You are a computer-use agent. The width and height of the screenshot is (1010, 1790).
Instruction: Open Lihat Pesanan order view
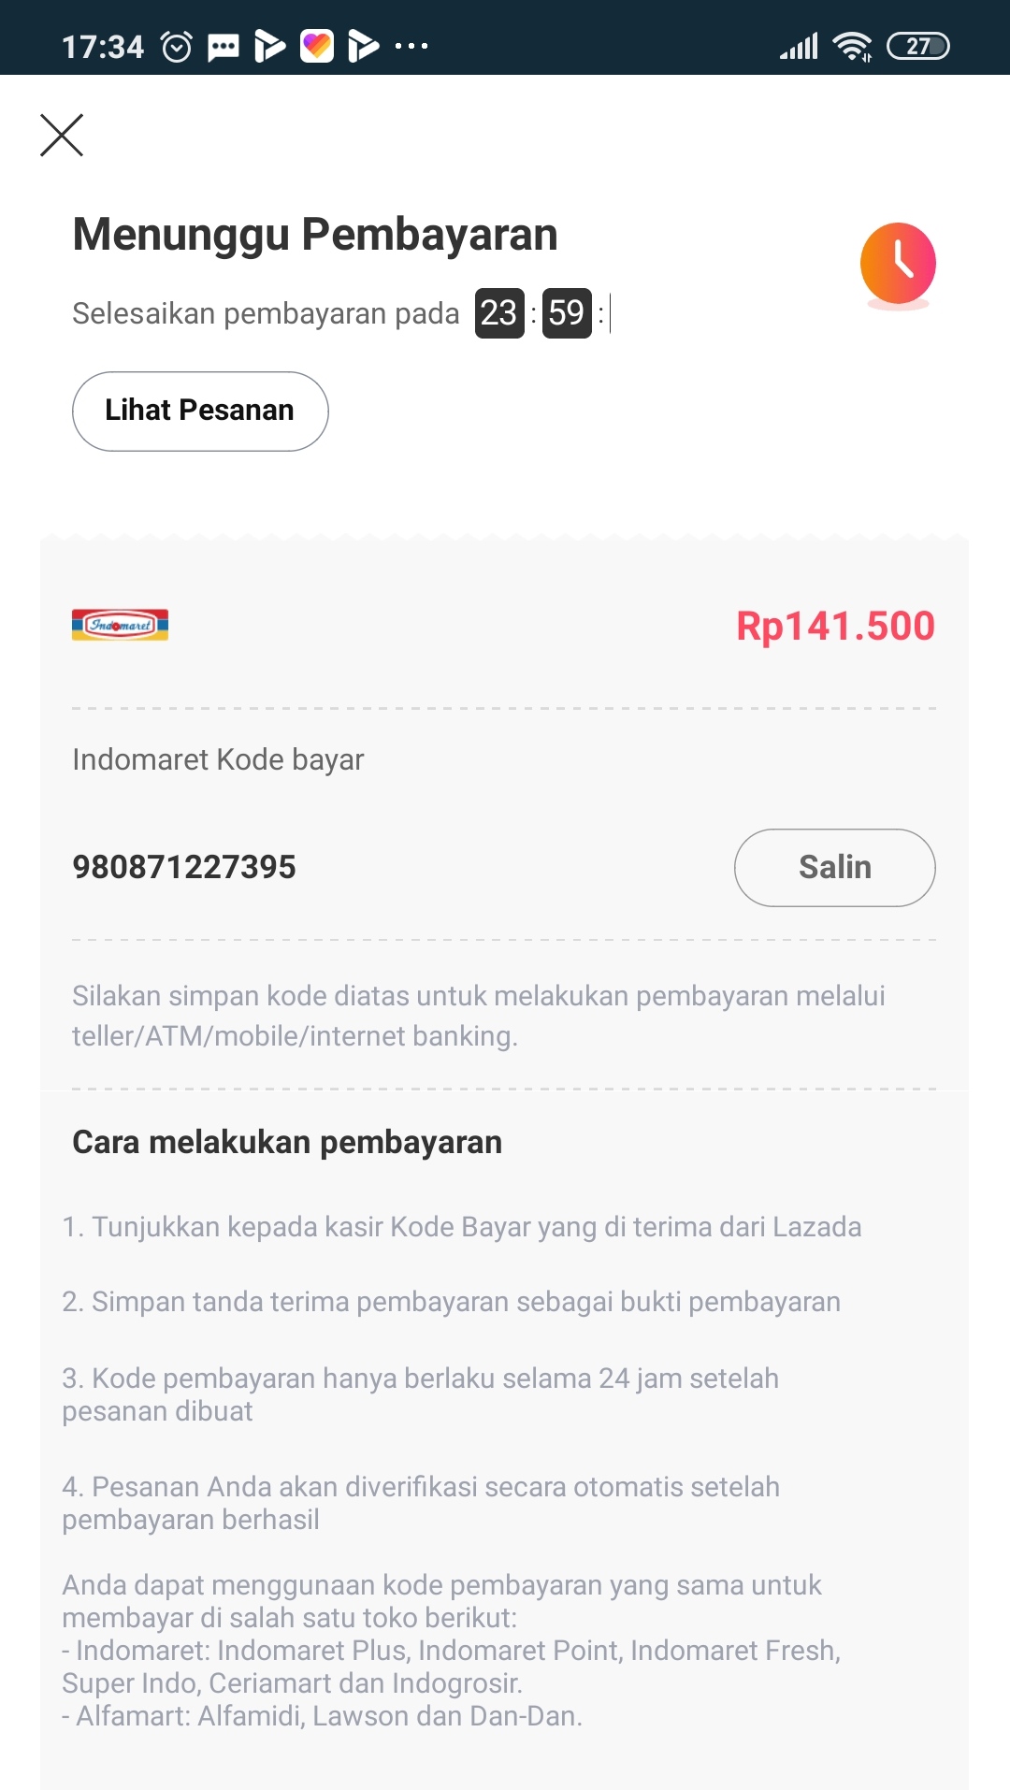coord(200,411)
